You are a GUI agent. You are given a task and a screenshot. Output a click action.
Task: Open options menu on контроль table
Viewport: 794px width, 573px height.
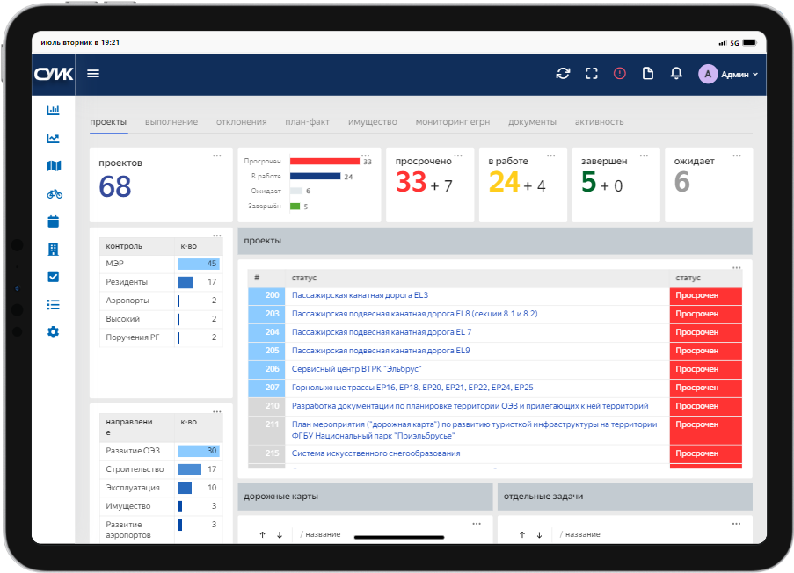[x=216, y=236]
